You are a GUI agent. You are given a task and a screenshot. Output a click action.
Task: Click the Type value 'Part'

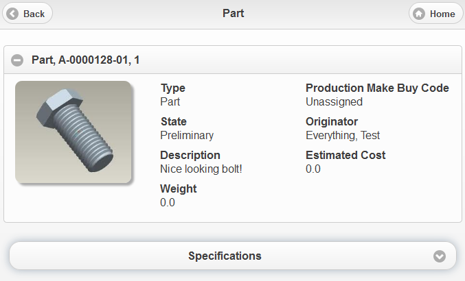pos(170,102)
